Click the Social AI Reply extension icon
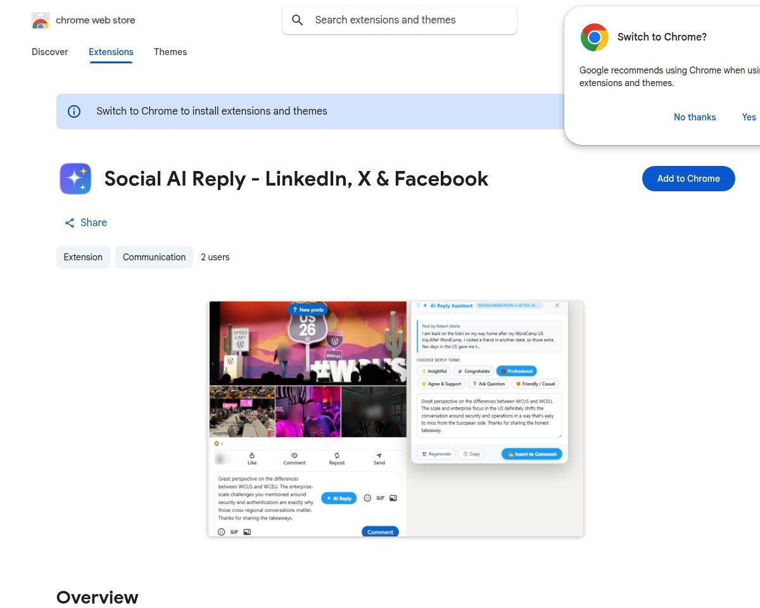The image size is (760, 608). point(75,179)
